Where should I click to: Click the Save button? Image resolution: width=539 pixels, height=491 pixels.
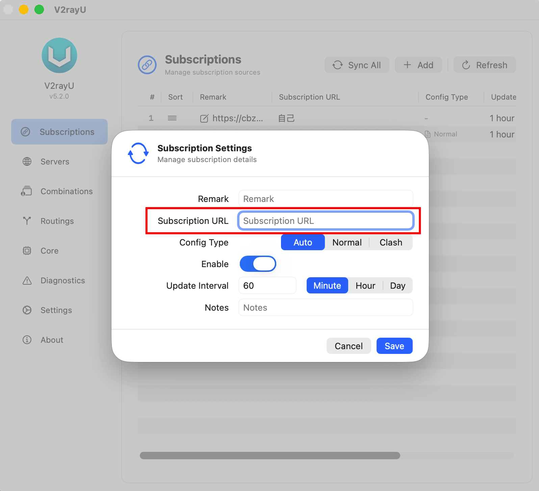coord(394,346)
